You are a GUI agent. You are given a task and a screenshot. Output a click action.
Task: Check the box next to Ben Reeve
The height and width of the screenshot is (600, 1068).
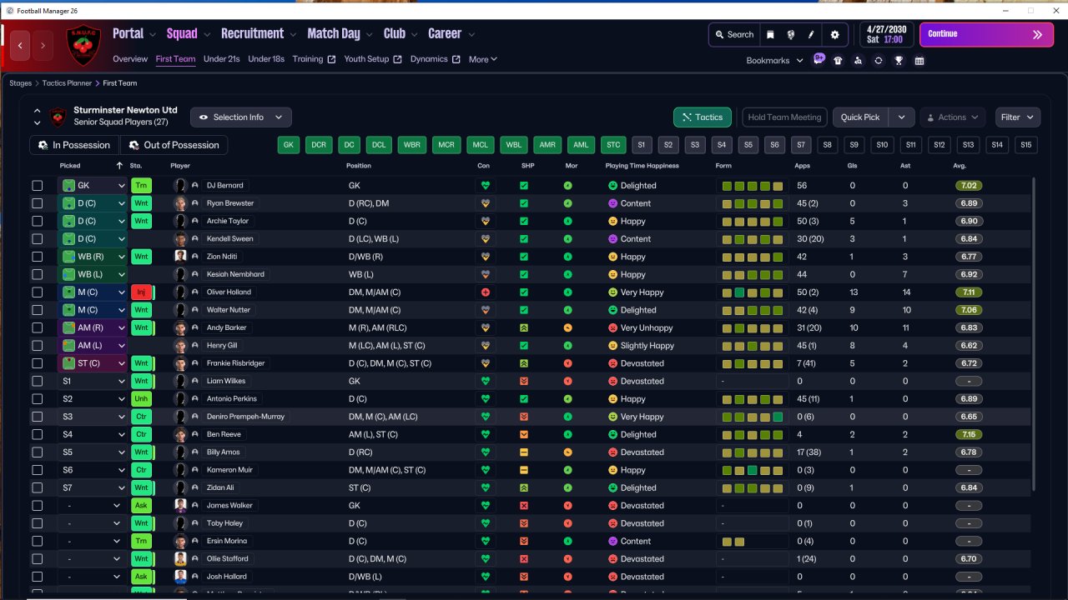pyautogui.click(x=37, y=434)
